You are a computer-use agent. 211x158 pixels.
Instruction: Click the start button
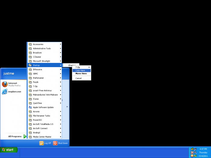tap(9, 150)
